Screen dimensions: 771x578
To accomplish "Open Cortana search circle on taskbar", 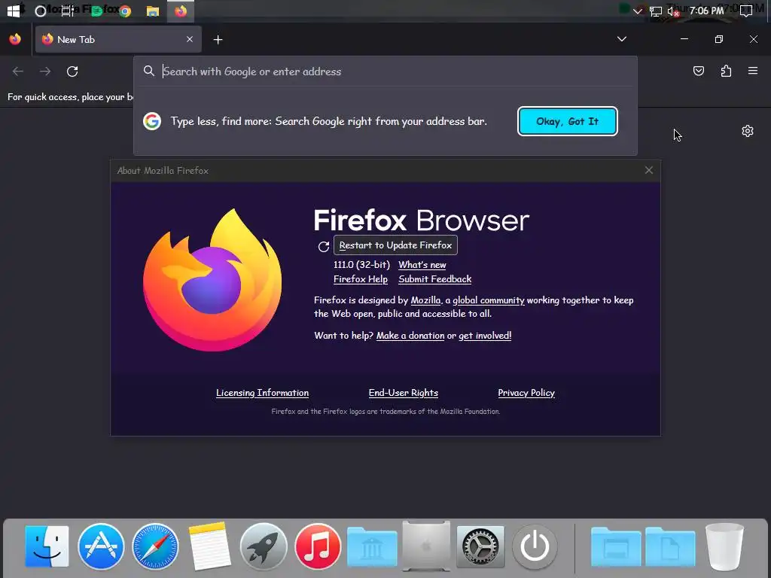I will tap(41, 11).
